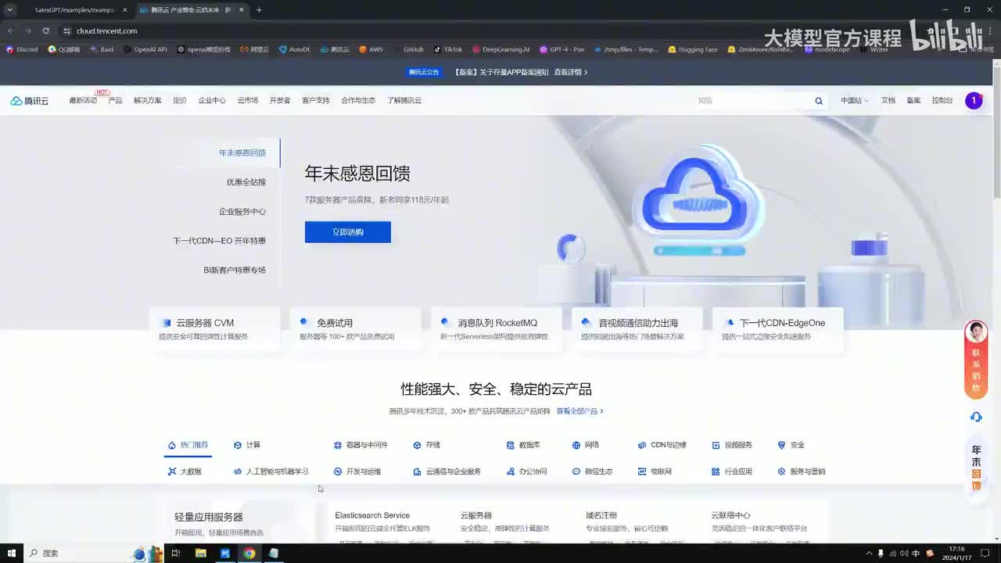The image size is (1001, 563).
Task: Open the 备案 link in the header
Action: click(913, 101)
